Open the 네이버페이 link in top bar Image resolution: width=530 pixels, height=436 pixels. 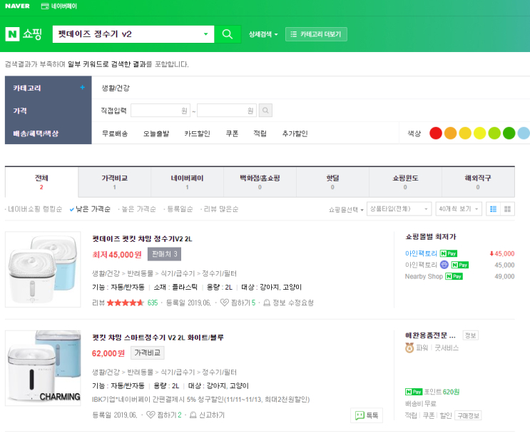(59, 6)
